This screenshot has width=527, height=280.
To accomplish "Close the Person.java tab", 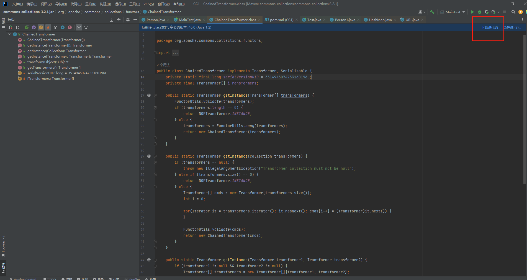I will pos(168,20).
